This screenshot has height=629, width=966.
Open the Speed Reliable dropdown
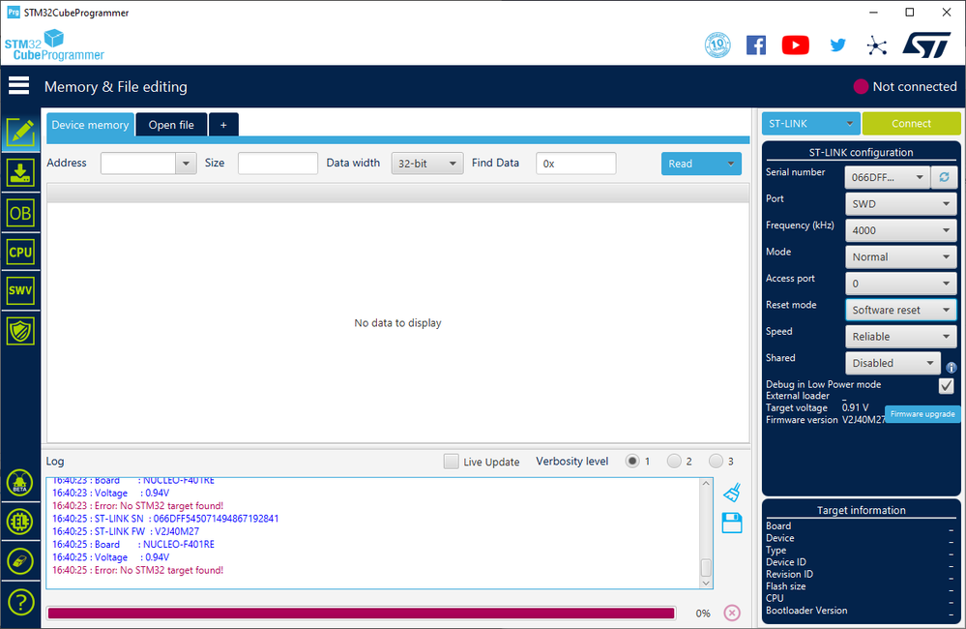click(x=900, y=336)
